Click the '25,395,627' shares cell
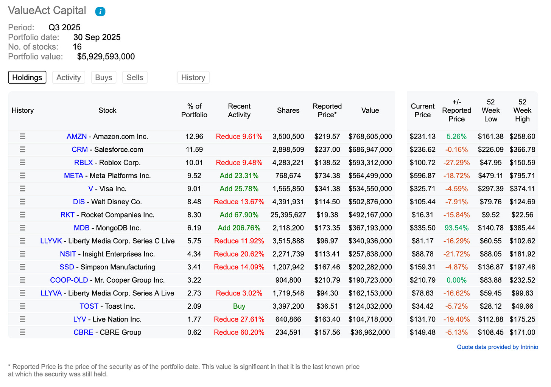Image resolution: width=551 pixels, height=387 pixels. click(288, 215)
